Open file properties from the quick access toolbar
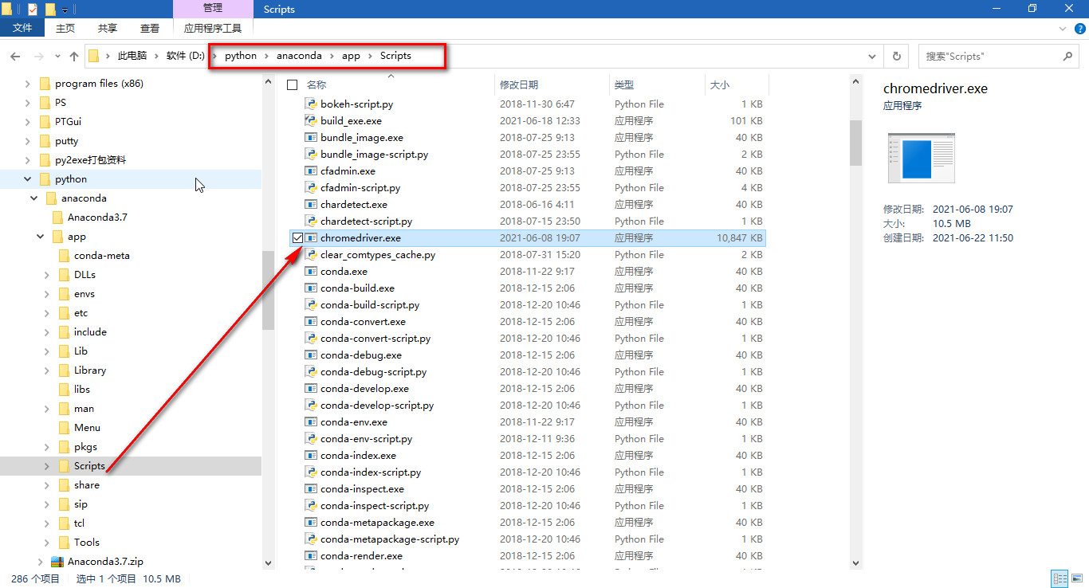 point(32,9)
